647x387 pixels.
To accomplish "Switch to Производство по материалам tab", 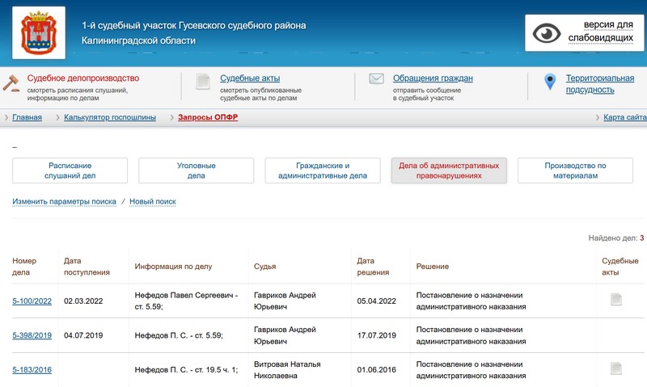I will coord(575,170).
